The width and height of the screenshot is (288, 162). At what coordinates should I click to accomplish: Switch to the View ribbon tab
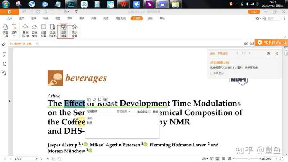coord(58,18)
